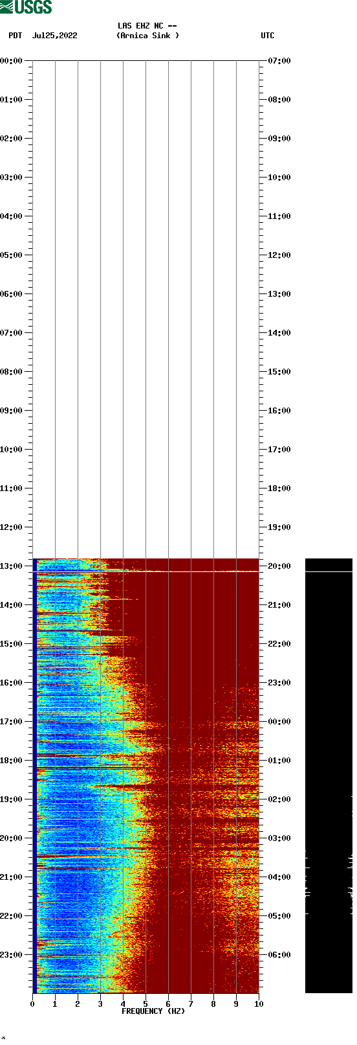
Task: Click the '10' frequency axis tick label
Action: click(259, 1004)
